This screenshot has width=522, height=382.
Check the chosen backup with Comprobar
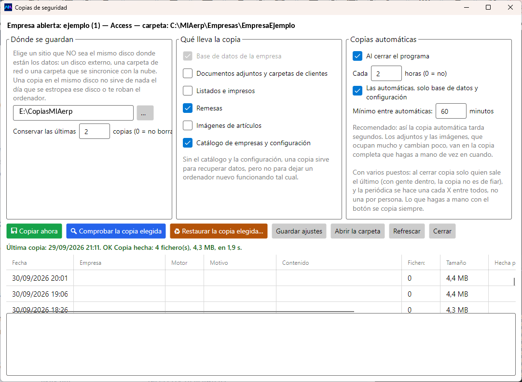tap(116, 231)
